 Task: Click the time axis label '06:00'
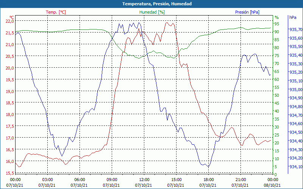[80, 180]
